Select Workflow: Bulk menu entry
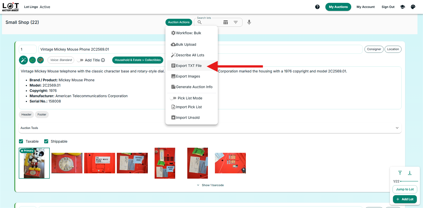Screen dimensions: 423x208 click(x=192, y=33)
